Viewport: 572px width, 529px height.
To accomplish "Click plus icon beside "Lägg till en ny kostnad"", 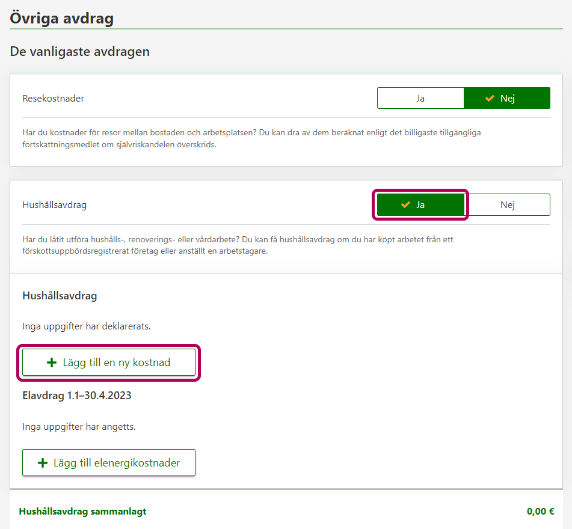I will tap(52, 362).
